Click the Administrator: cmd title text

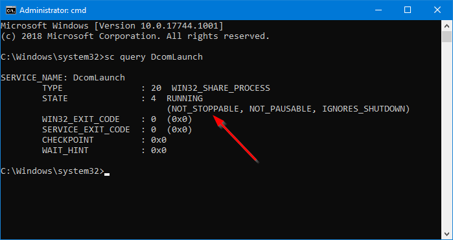coord(53,10)
